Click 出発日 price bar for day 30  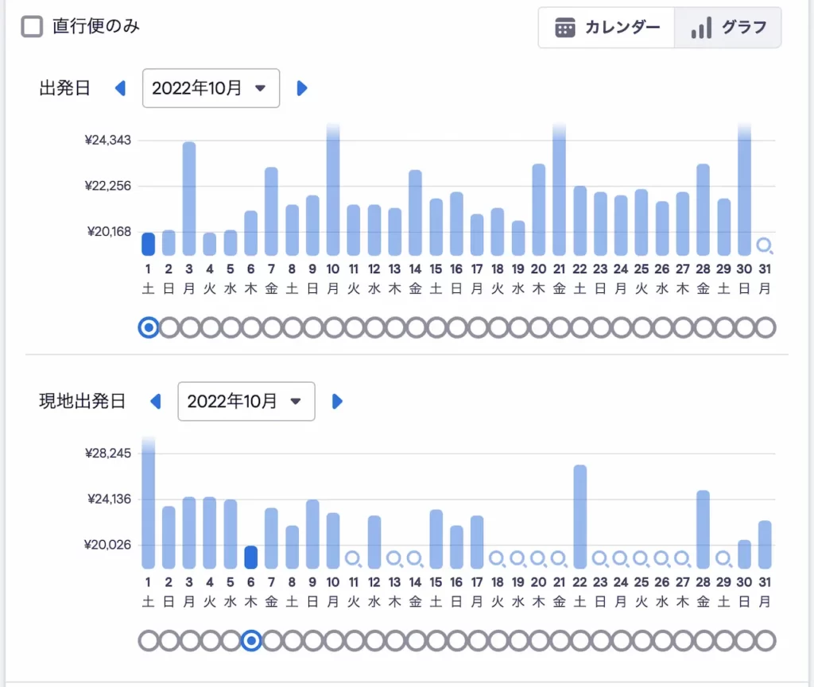(x=744, y=189)
